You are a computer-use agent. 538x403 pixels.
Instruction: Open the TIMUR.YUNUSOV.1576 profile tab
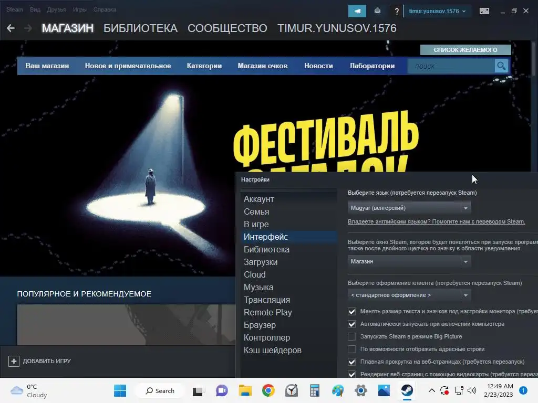pos(337,28)
